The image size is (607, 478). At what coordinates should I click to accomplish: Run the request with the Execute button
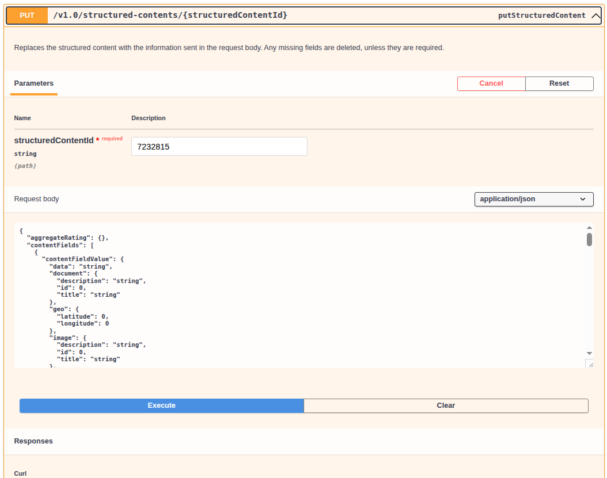click(162, 406)
